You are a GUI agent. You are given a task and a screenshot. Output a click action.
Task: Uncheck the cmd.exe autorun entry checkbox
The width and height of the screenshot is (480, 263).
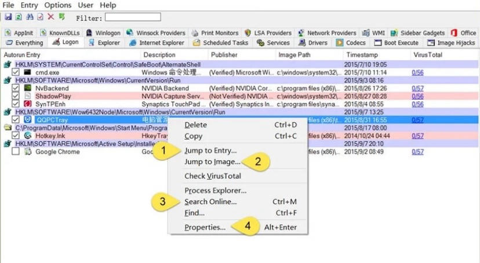tap(16, 72)
